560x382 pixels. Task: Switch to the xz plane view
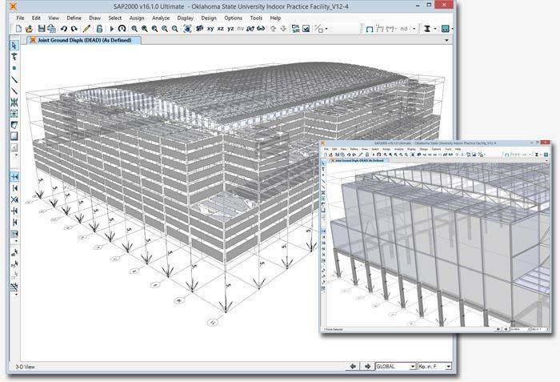220,29
